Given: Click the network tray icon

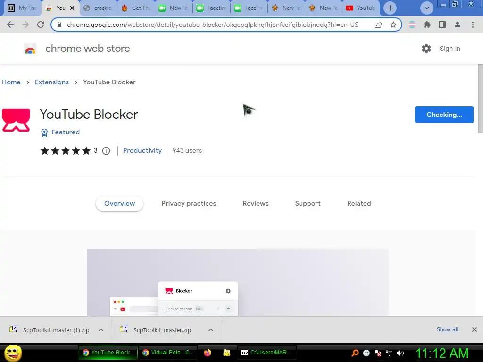Looking at the screenshot, I should pos(389,353).
